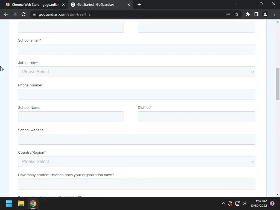280x210 pixels.
Task: Click the scrollbar up arrow
Action: pyautogui.click(x=278, y=22)
